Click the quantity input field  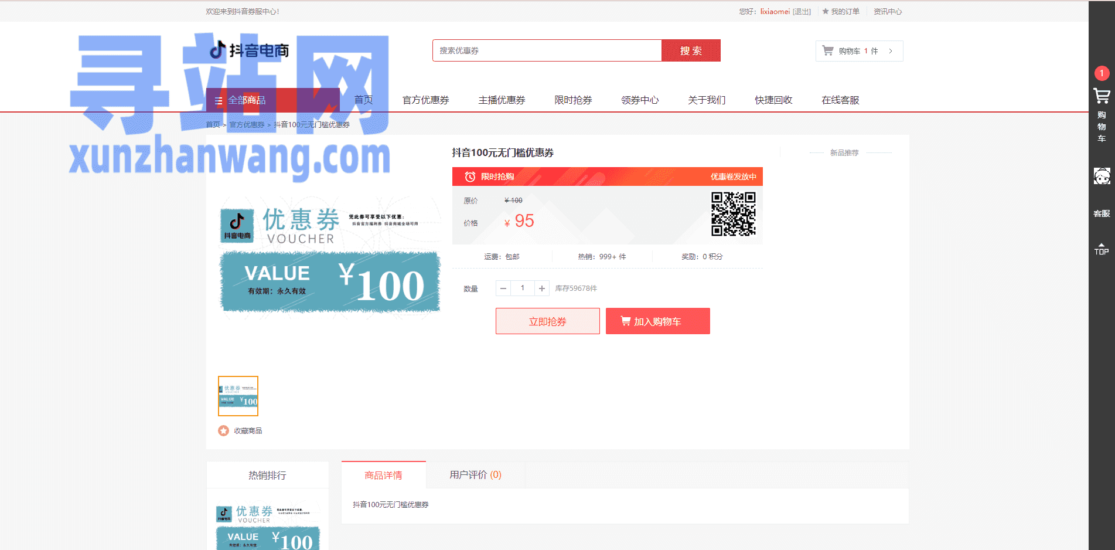(523, 288)
